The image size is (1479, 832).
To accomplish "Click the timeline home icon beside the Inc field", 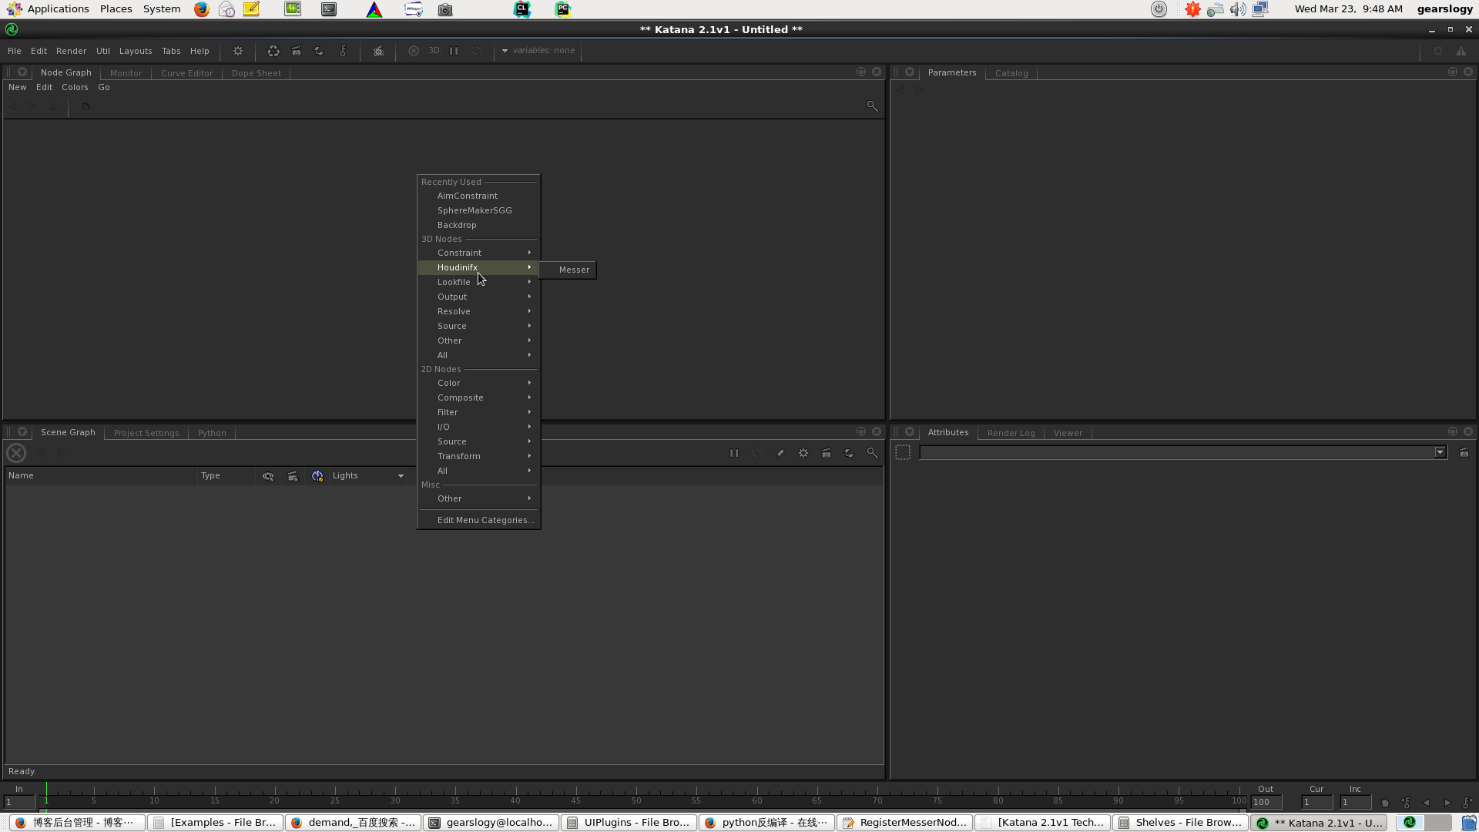I will (x=1385, y=803).
